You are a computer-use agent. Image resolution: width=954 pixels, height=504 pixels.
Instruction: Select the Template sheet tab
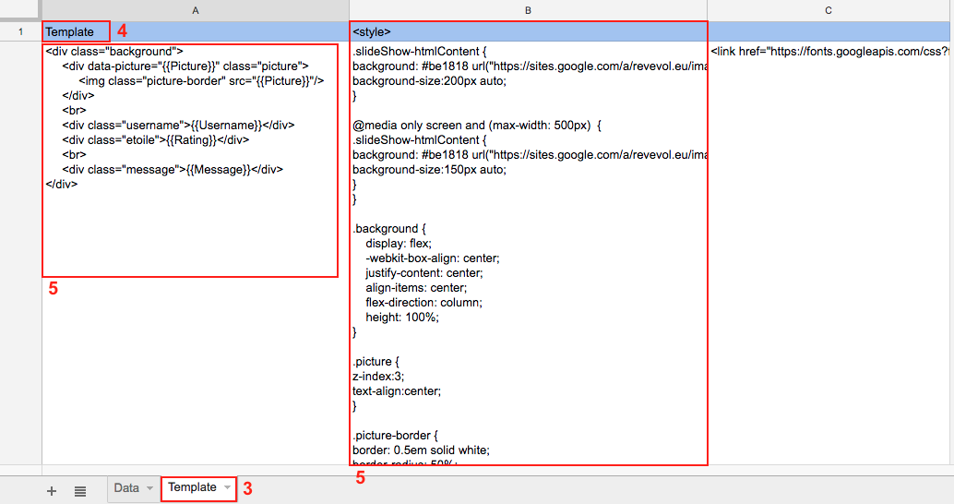coord(192,487)
